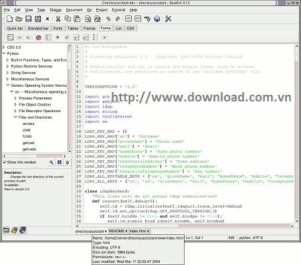Insert a radio button from forms toolbar
The image size is (301, 265).
click(58, 37)
